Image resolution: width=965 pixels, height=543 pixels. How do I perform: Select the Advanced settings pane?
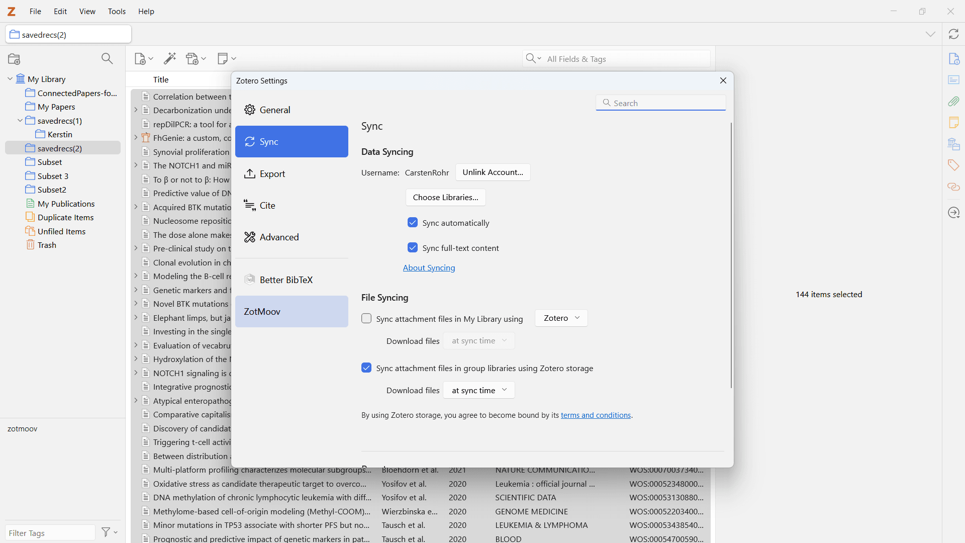(x=292, y=237)
